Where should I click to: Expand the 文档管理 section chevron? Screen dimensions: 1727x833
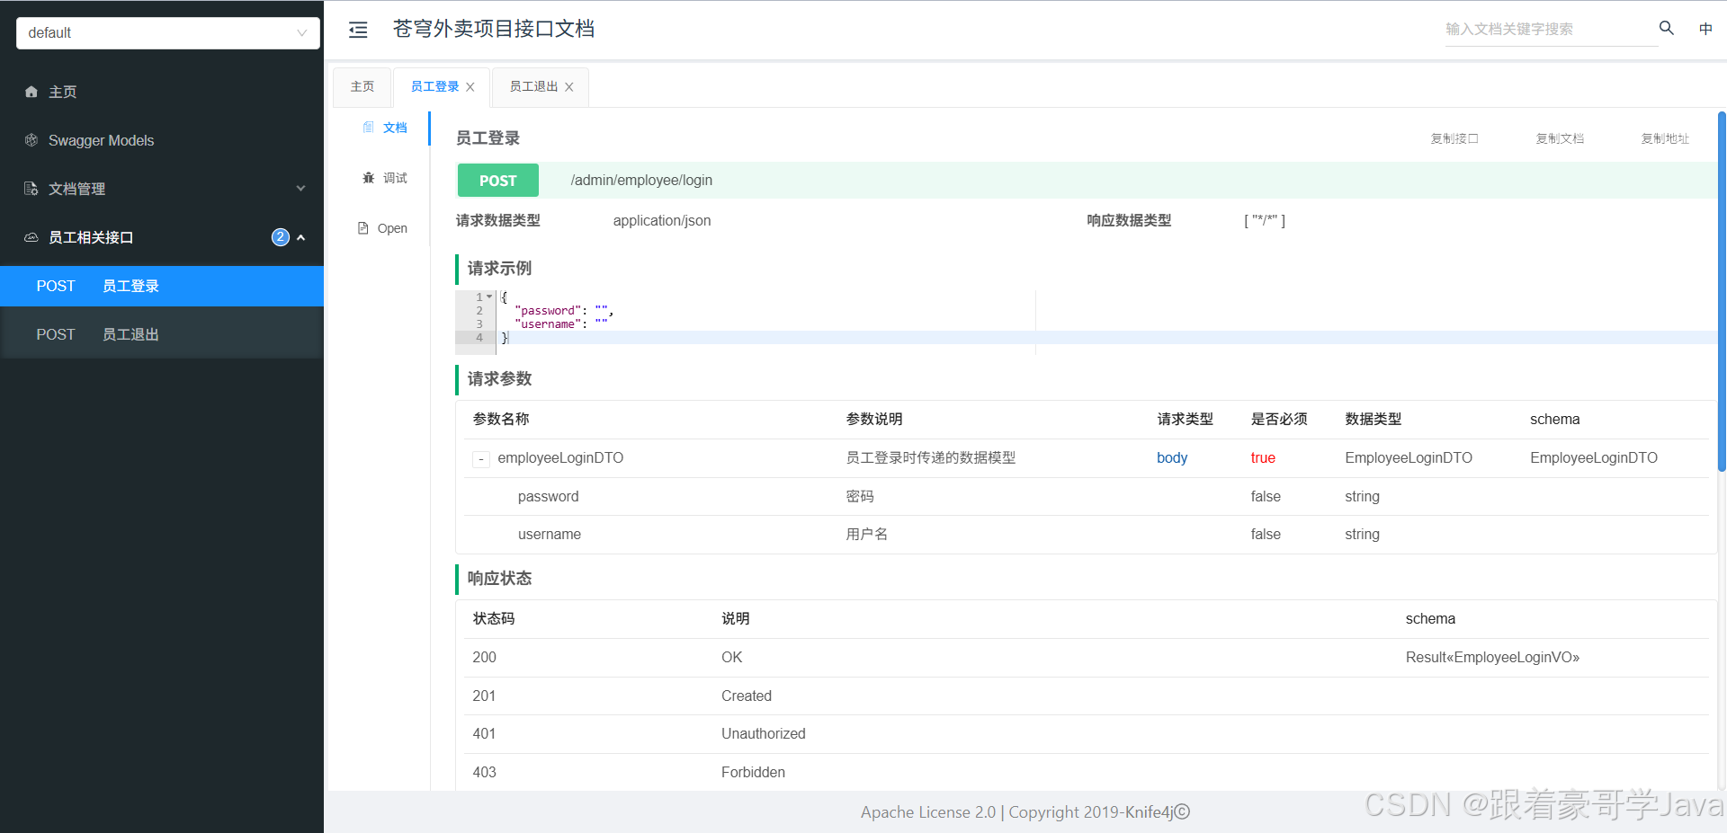pyautogui.click(x=300, y=189)
